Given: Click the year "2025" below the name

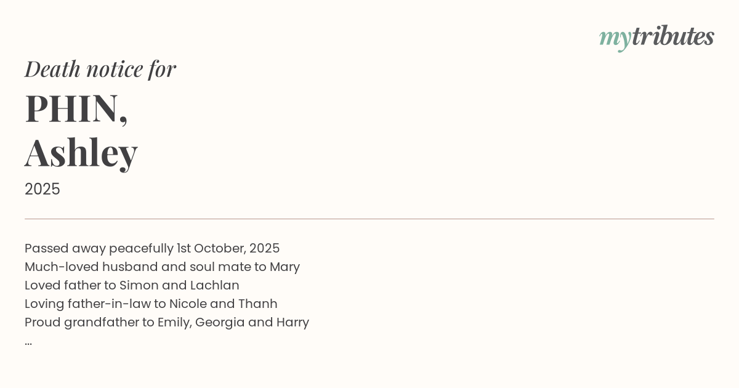Looking at the screenshot, I should coord(42,189).
